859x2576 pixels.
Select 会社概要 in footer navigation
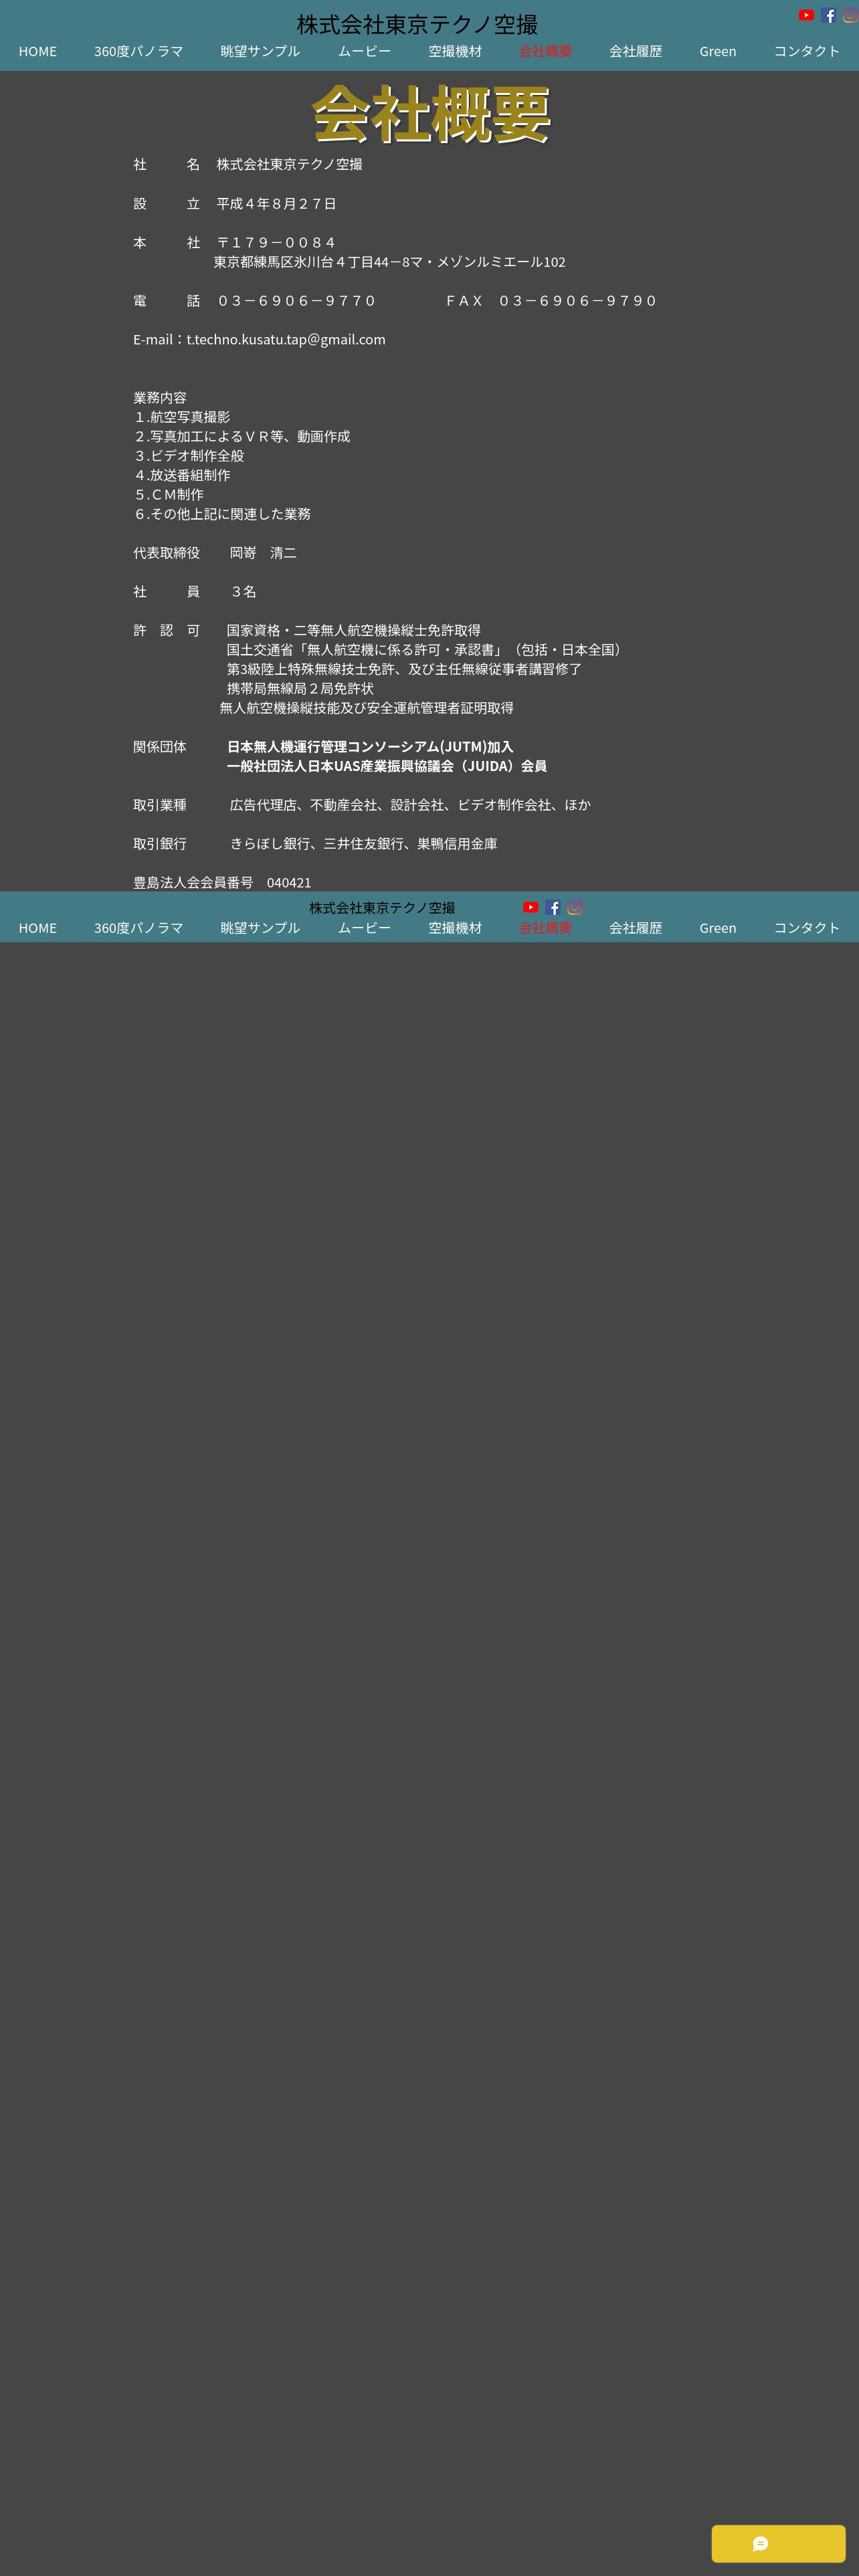(546, 928)
